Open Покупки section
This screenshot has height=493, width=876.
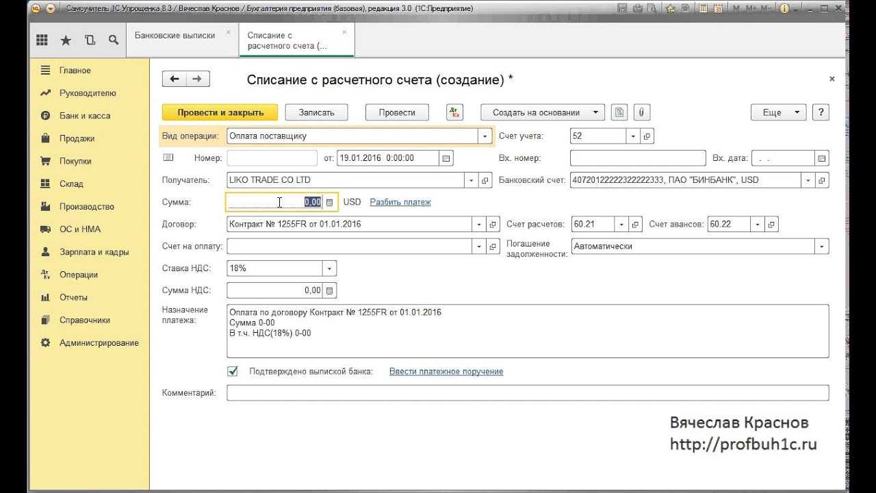(x=75, y=161)
